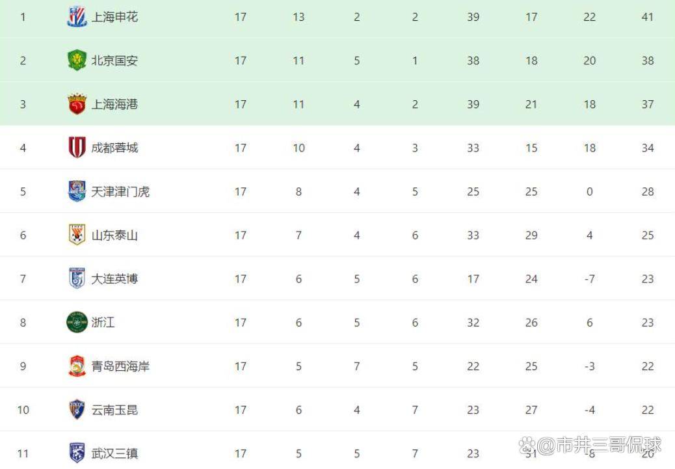Select the 青岛西海岸 team name
The image size is (675, 469).
coord(120,366)
